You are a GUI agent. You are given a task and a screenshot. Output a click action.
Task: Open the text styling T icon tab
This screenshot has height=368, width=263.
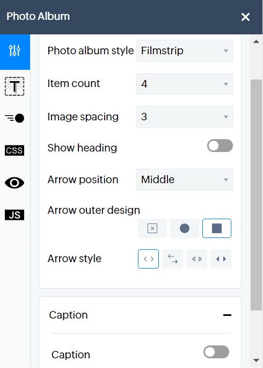[x=14, y=86]
